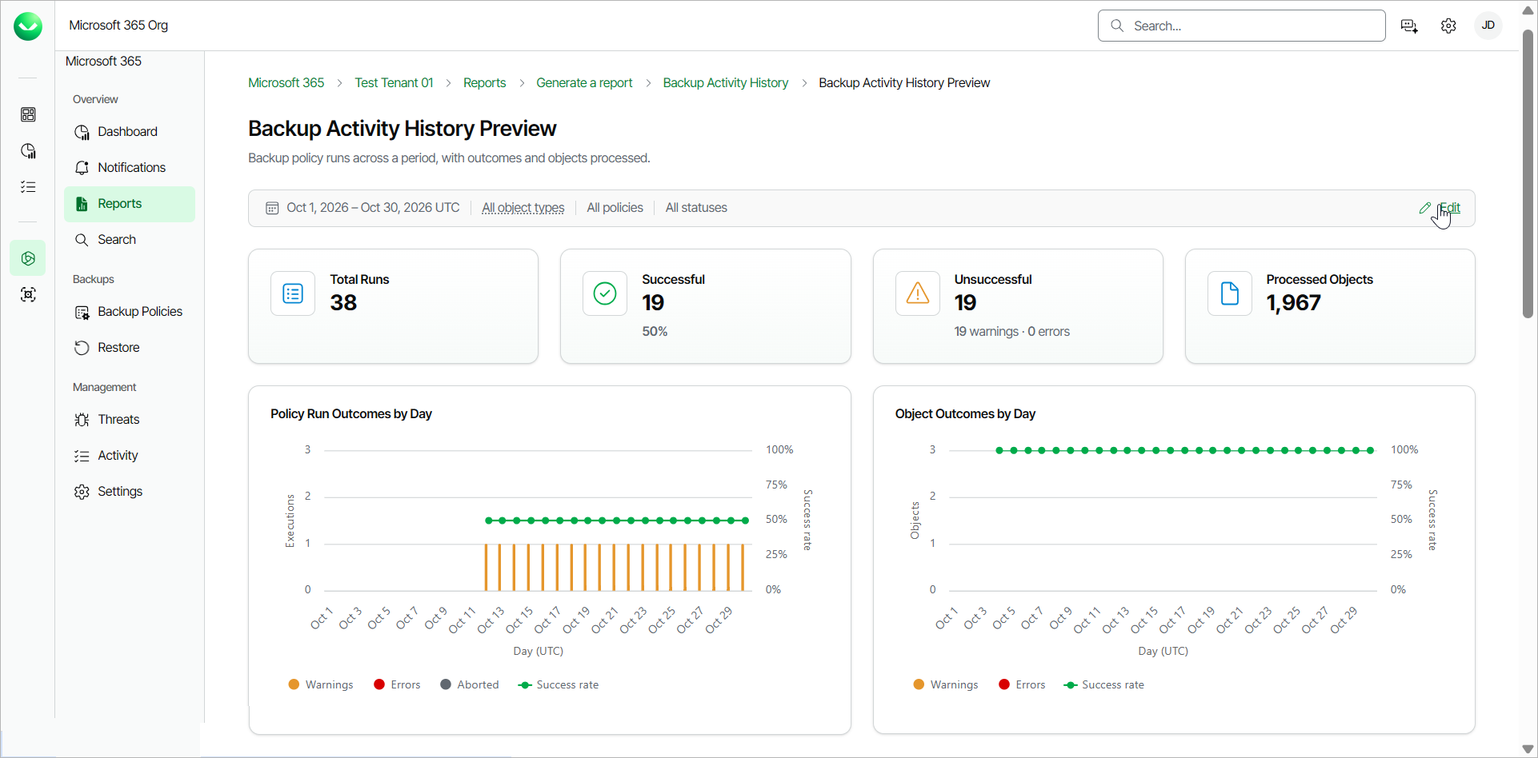Image resolution: width=1538 pixels, height=758 pixels.
Task: Open the task list icon in left rail
Action: coord(28,187)
